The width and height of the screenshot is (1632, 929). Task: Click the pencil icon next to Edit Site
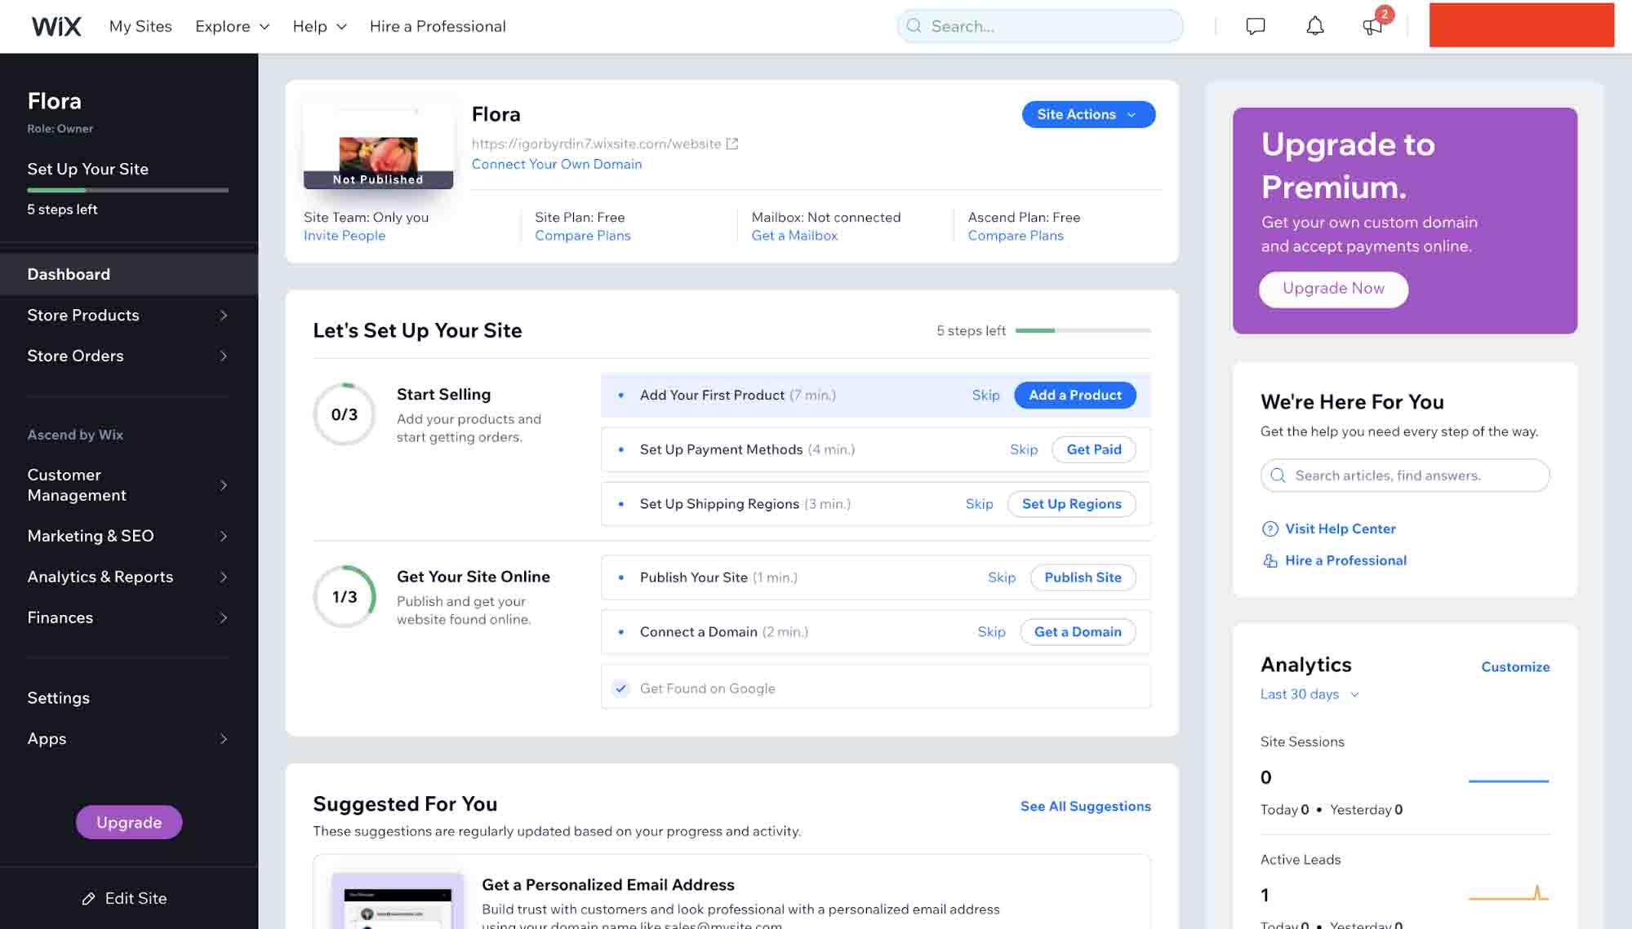pyautogui.click(x=88, y=898)
